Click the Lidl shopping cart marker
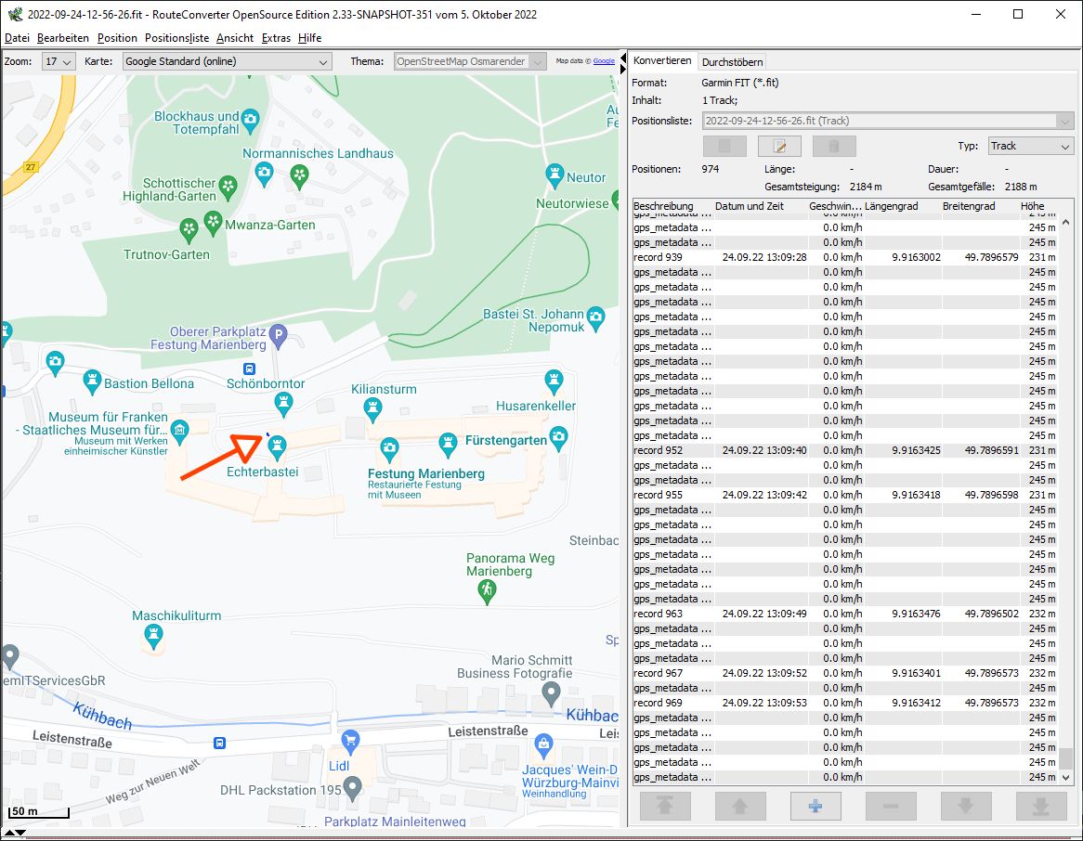 click(x=350, y=743)
